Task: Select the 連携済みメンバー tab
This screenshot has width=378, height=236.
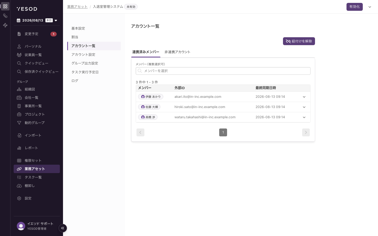Action: coord(146,52)
